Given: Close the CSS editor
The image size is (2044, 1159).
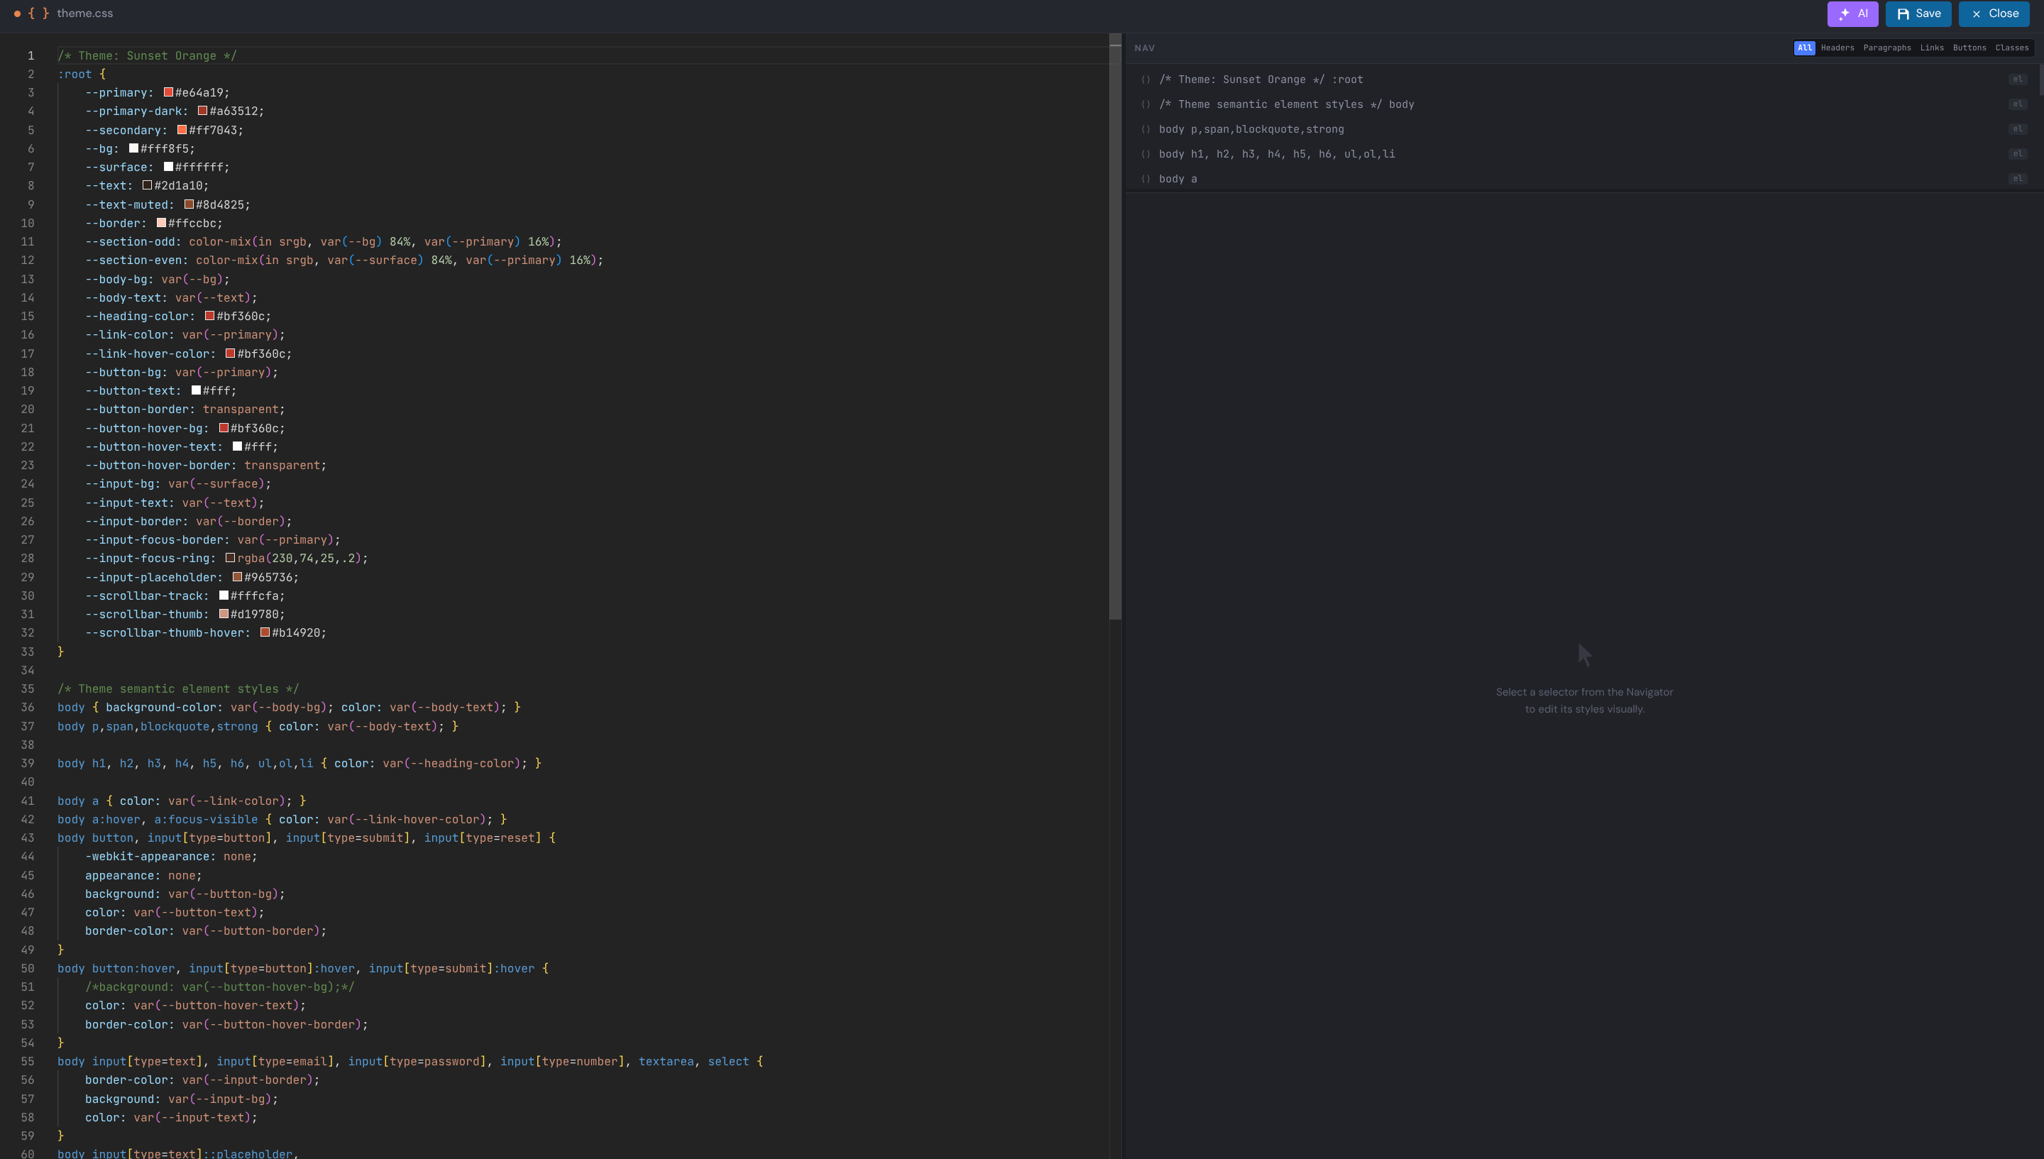Looking at the screenshot, I should coord(1994,13).
